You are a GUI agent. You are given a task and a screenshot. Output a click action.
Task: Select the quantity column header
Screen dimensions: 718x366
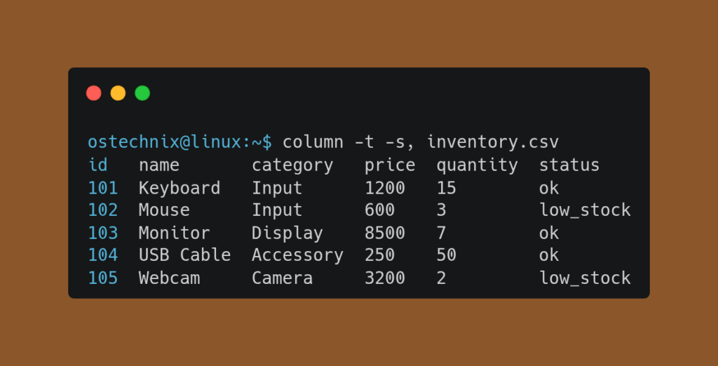(477, 165)
